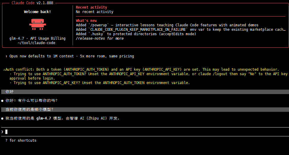Click 'Trying to use ANTHROPIC_AUTH_TOKEN?' line

149,74
